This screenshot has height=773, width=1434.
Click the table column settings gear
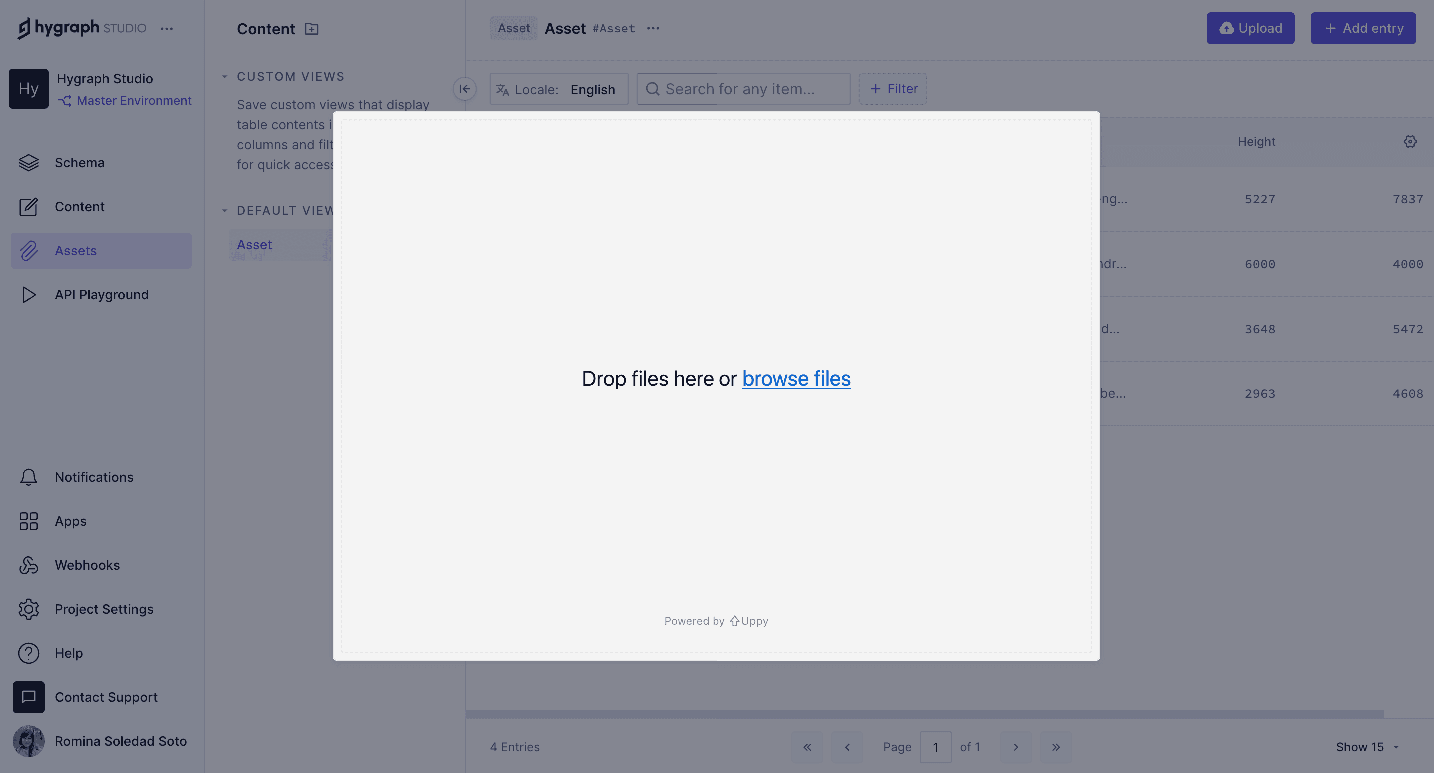(1409, 141)
